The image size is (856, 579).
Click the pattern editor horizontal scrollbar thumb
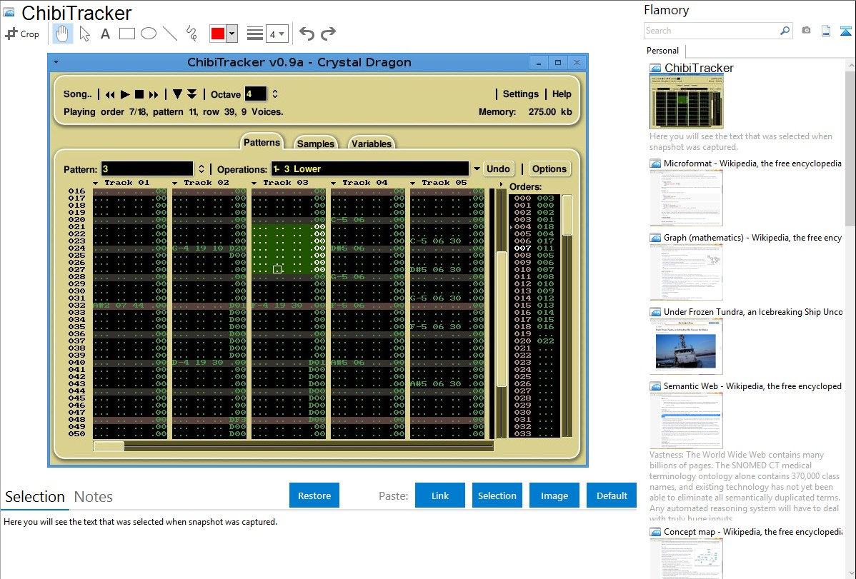[x=109, y=445]
